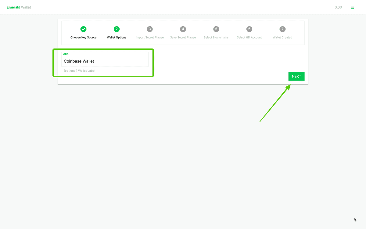Click the optional Wallet Label helper text
Screen dimensions: 366x229
tap(79, 71)
